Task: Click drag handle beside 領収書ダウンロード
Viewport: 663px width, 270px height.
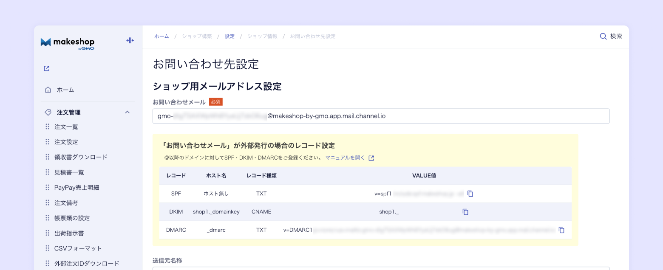Action: tap(47, 157)
